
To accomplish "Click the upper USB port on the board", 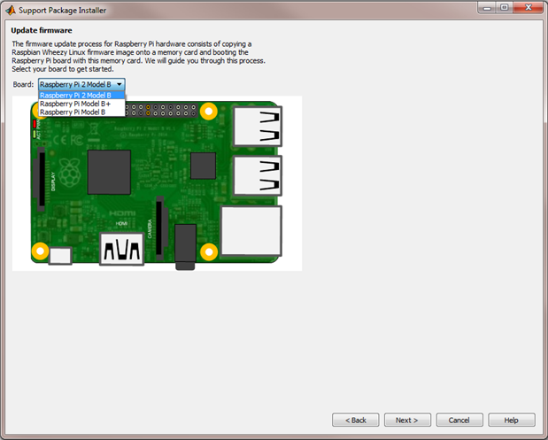I will pyautogui.click(x=257, y=127).
